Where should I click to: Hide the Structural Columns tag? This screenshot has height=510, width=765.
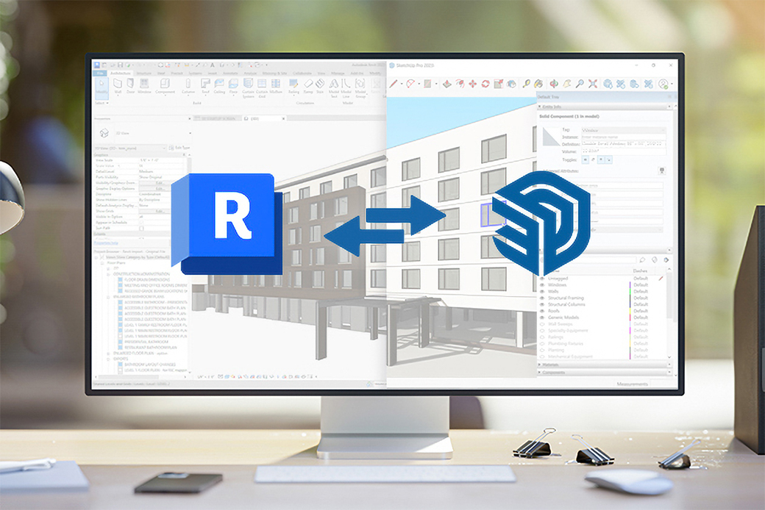(542, 304)
